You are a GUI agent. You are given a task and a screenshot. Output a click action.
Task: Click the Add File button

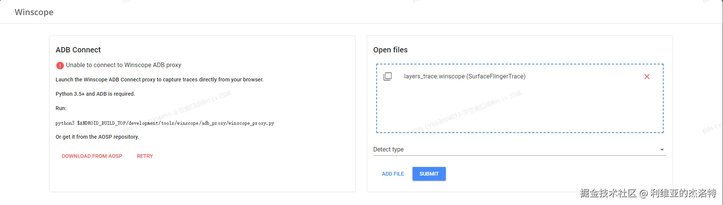coord(393,174)
